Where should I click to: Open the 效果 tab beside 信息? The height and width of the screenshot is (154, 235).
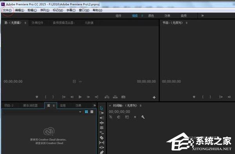tap(78, 106)
